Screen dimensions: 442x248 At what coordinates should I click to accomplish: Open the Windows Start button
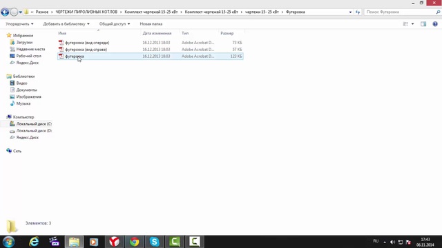pyautogui.click(x=9, y=242)
